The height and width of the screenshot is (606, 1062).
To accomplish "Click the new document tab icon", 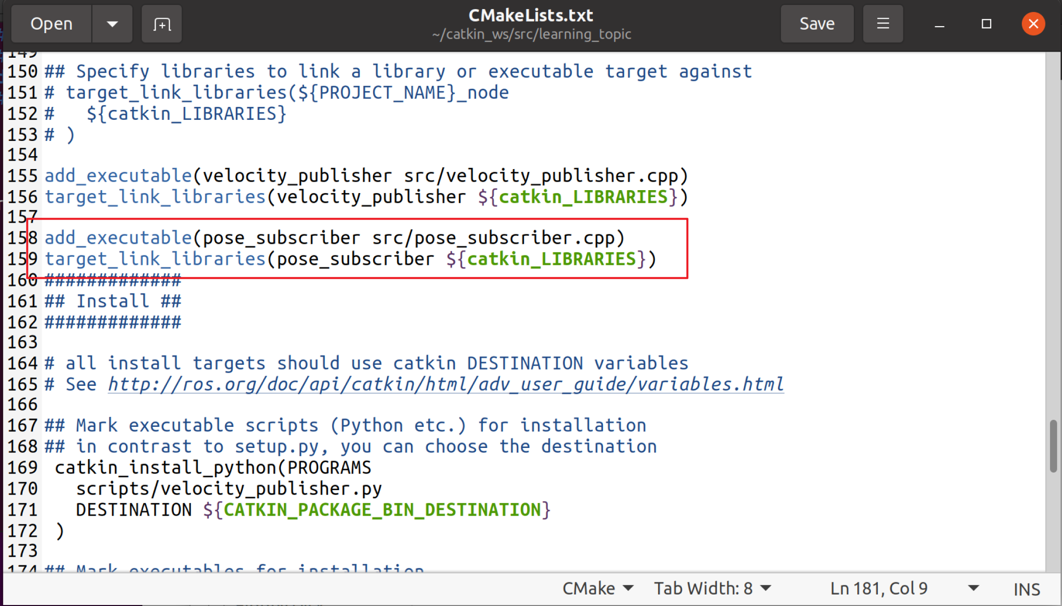I will [x=162, y=24].
